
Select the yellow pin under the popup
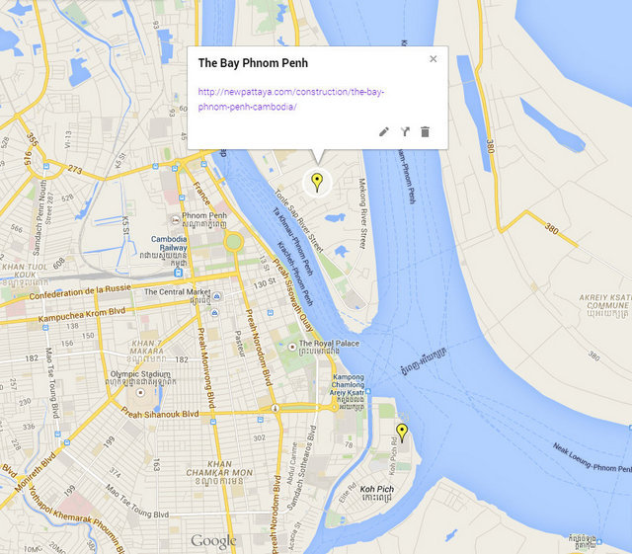[317, 183]
